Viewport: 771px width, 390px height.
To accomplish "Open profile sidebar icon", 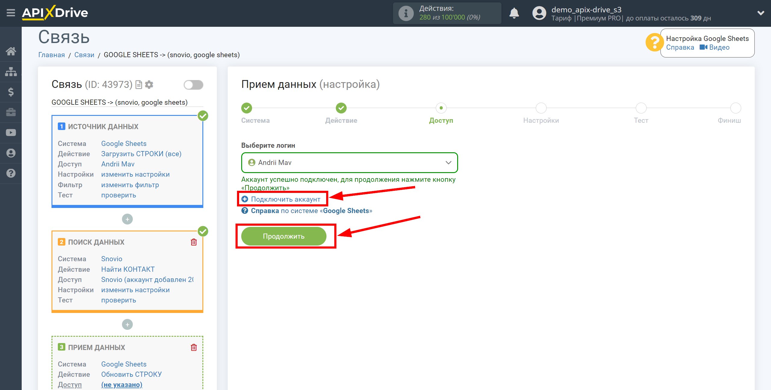I will click(x=11, y=153).
